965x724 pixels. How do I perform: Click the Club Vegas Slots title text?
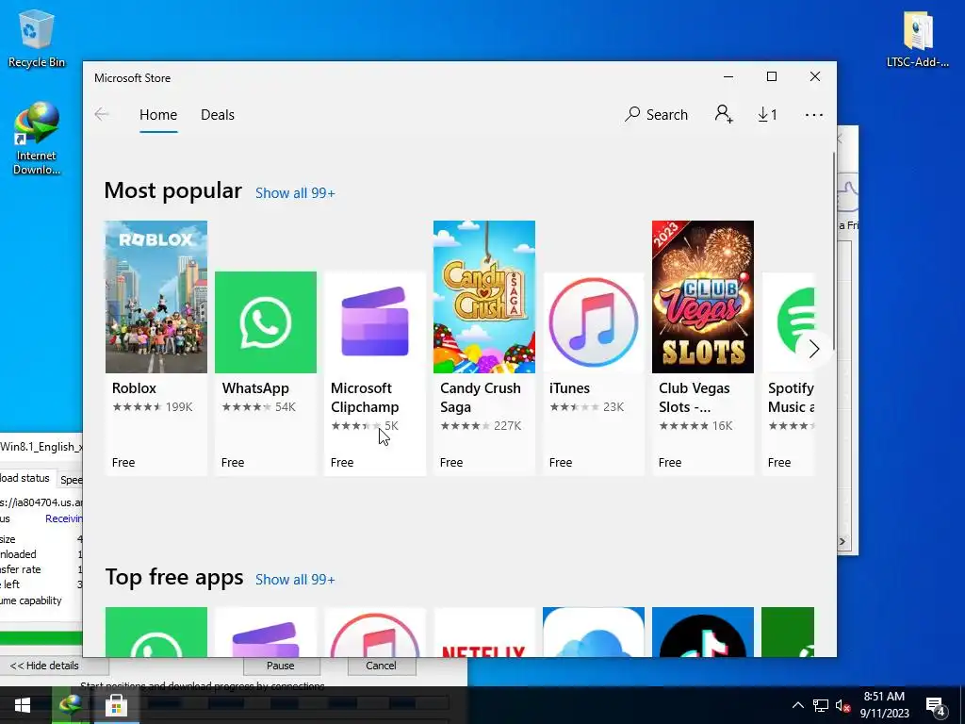695,398
